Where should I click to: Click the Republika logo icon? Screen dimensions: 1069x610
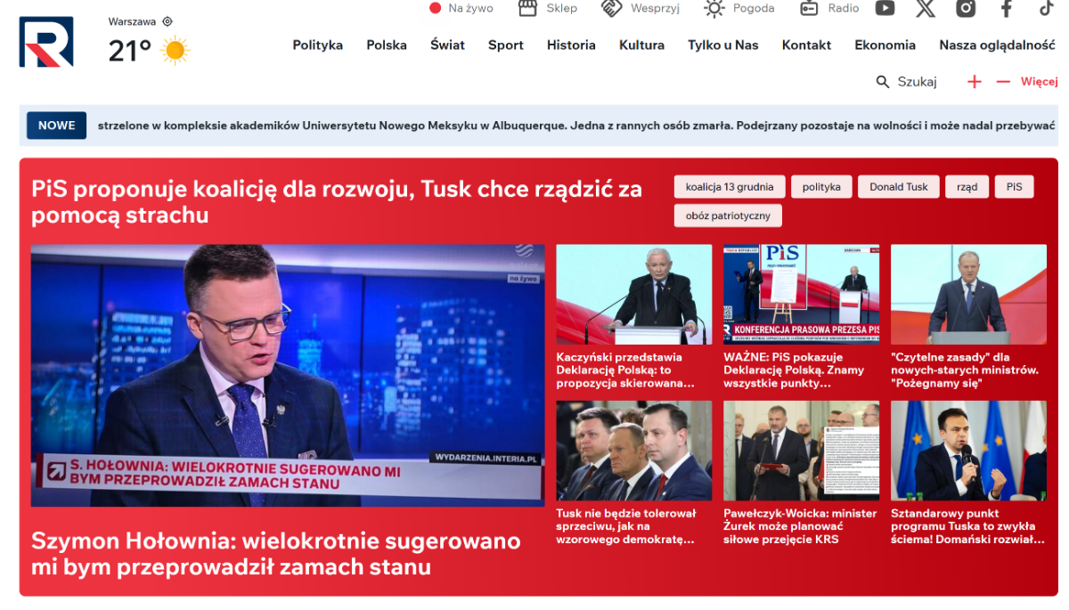coord(46,42)
